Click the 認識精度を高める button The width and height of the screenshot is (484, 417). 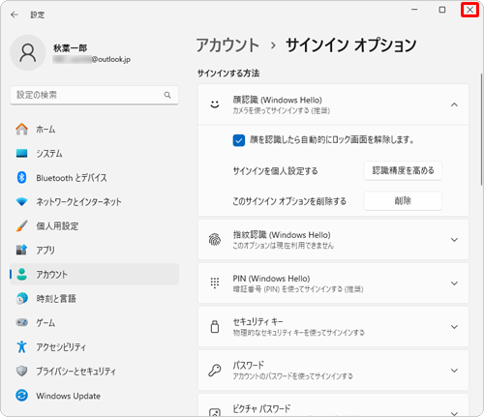[403, 170]
